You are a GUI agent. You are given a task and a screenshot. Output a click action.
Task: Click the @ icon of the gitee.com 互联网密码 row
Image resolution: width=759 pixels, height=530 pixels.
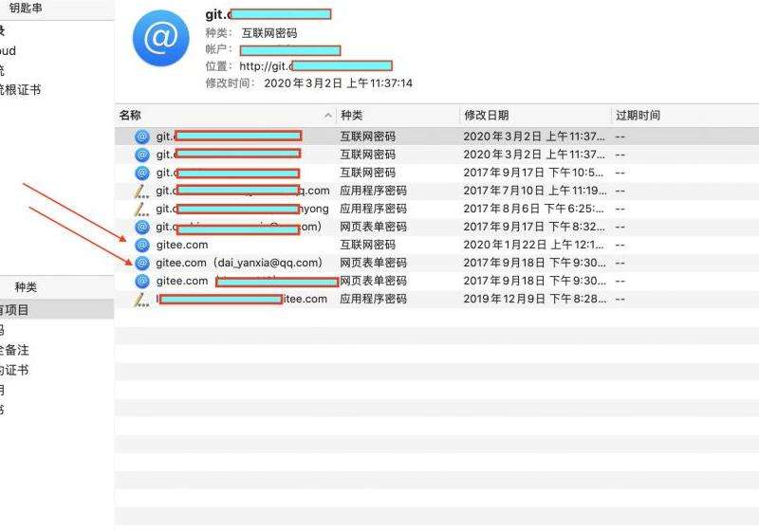[141, 246]
